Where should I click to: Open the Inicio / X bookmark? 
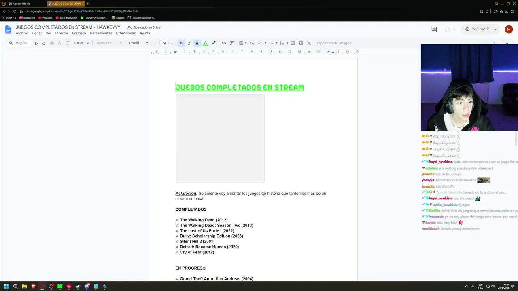(9, 18)
